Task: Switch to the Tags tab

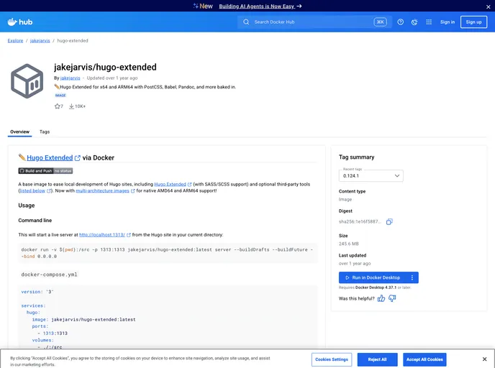Action: (x=45, y=132)
